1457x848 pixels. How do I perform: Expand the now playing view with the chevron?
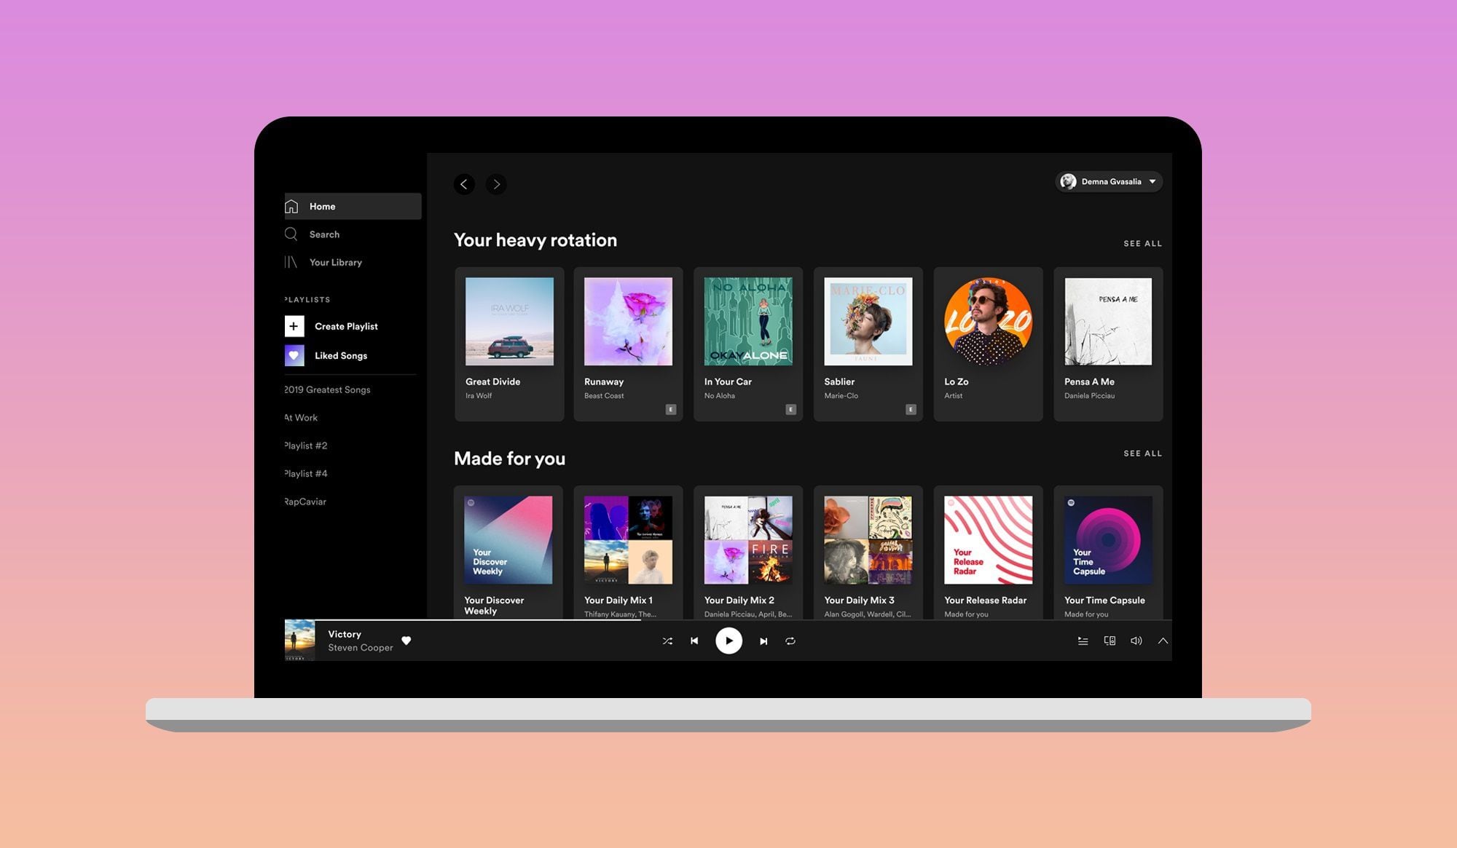[x=1163, y=641]
